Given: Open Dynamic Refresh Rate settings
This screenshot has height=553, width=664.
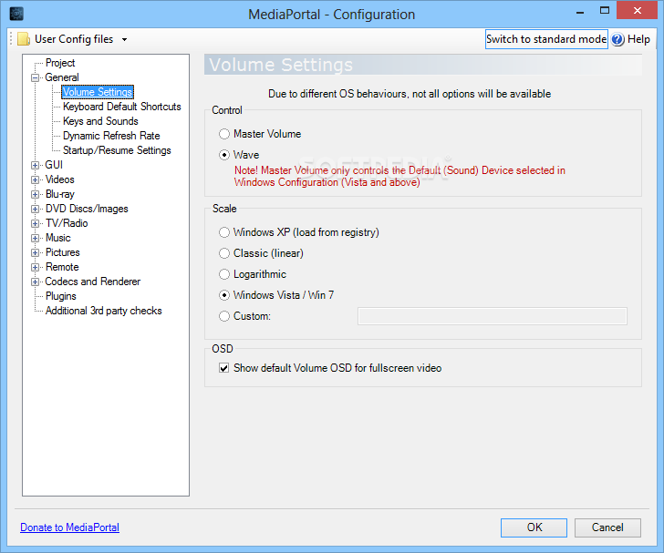Looking at the screenshot, I should (111, 136).
